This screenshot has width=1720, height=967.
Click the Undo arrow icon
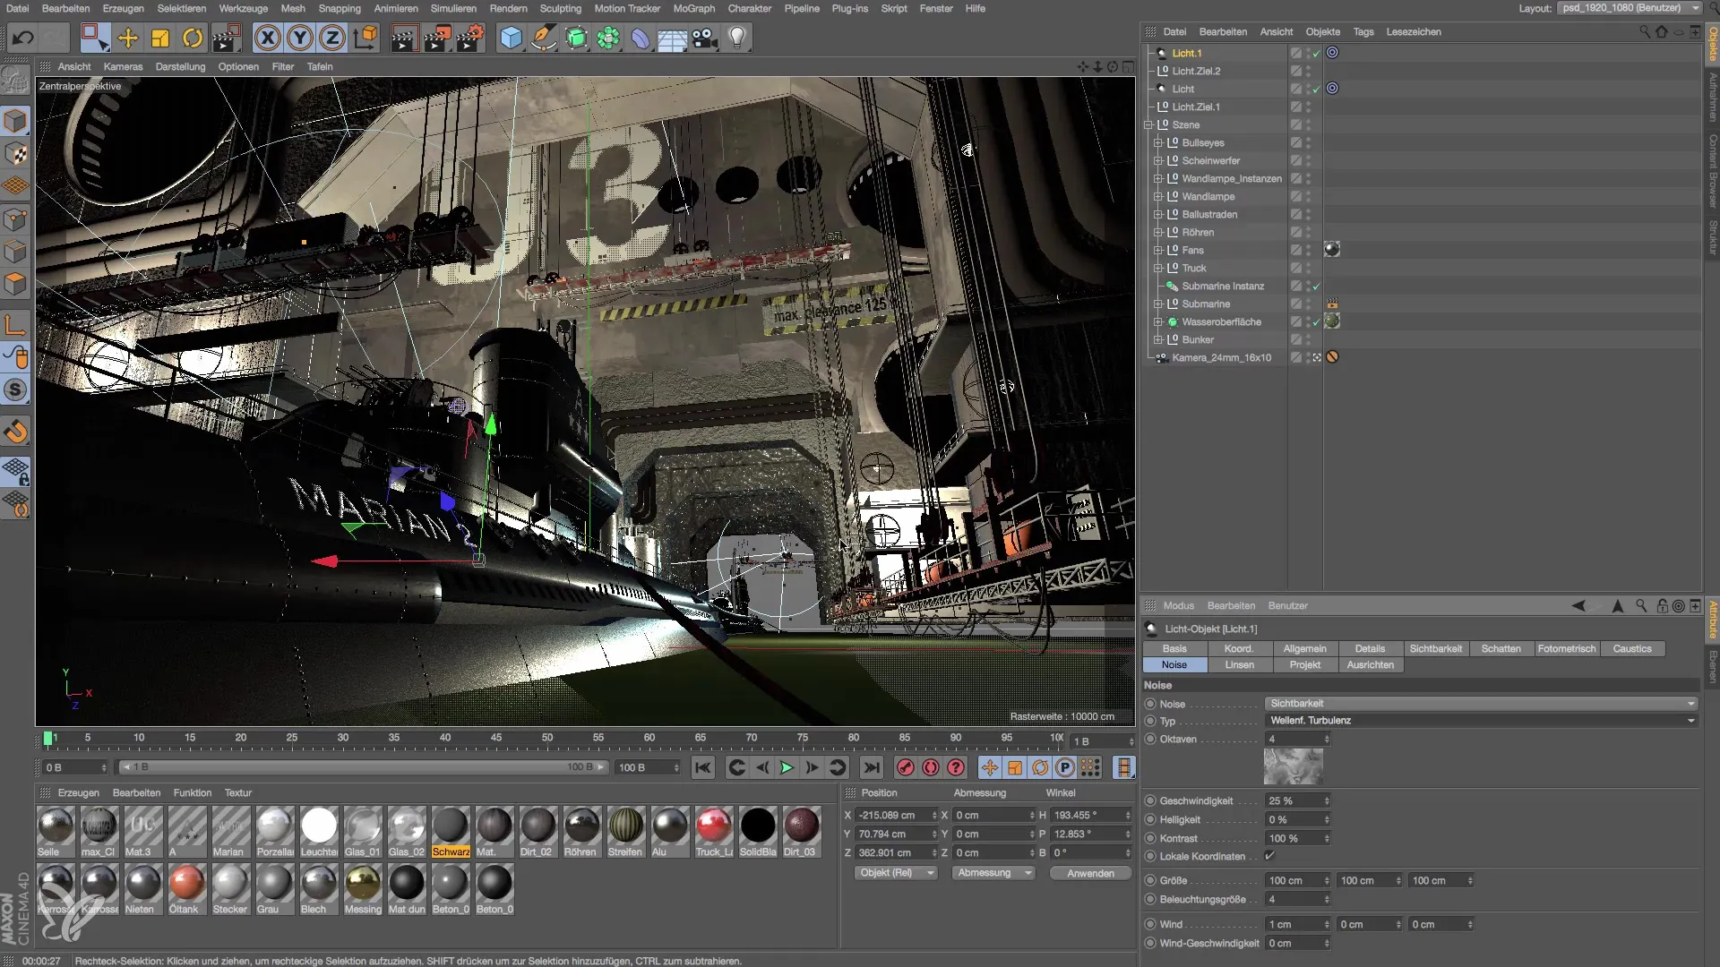[23, 38]
